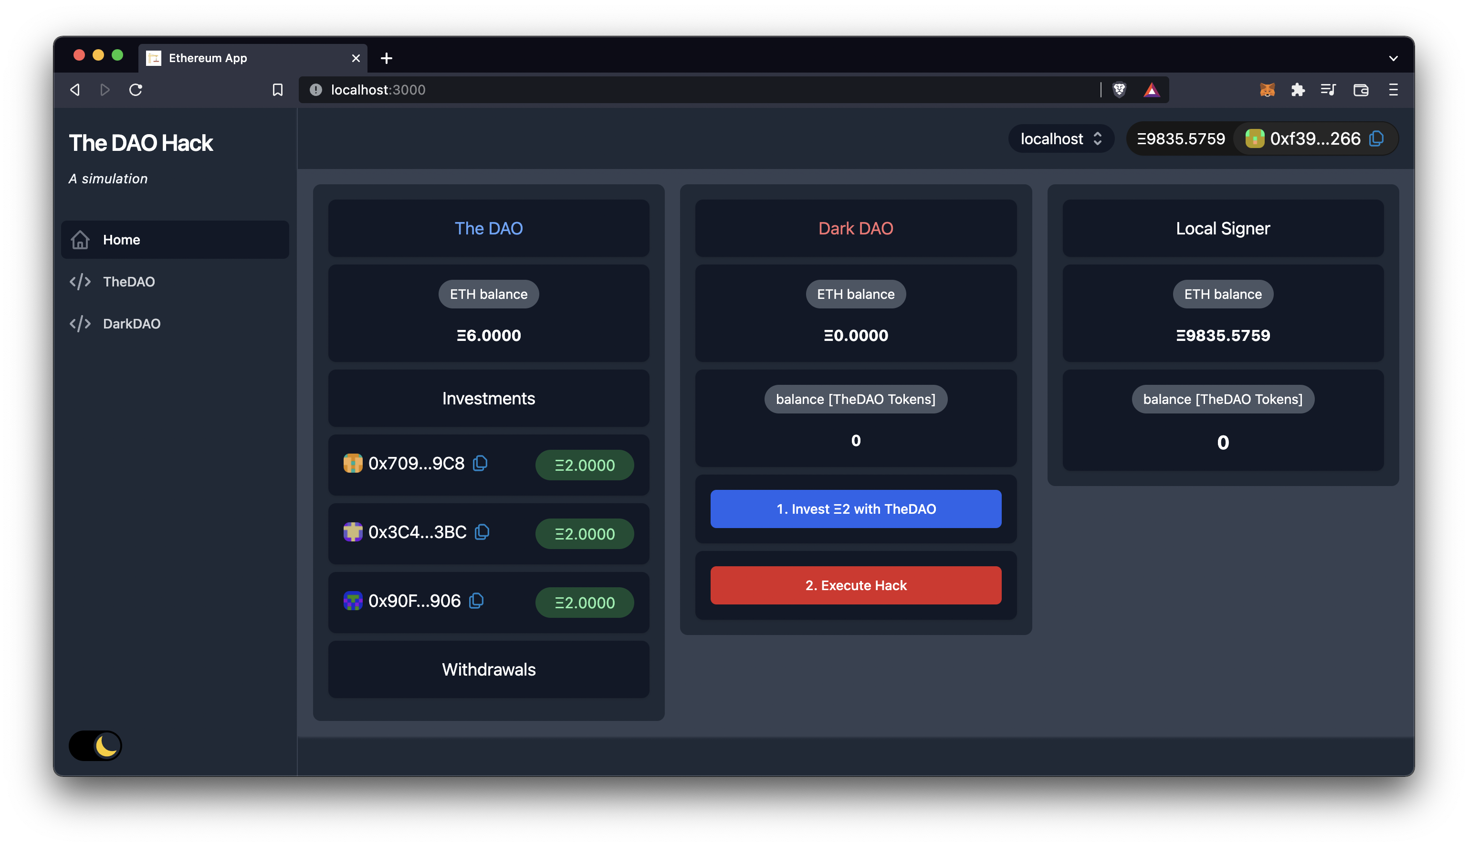Open the Brave Shields lion icon
This screenshot has height=847, width=1468.
coord(1119,90)
